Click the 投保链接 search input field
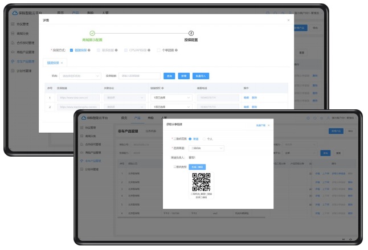Viewport: 368px width, 250px height. point(140,76)
